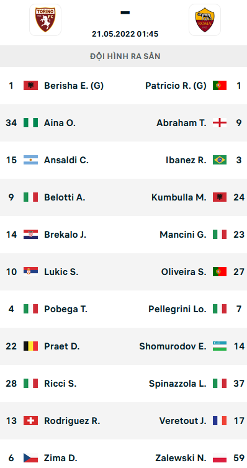Select goalkeeper Patricio R. (G)
The height and width of the screenshot is (468, 247).
(x=176, y=86)
